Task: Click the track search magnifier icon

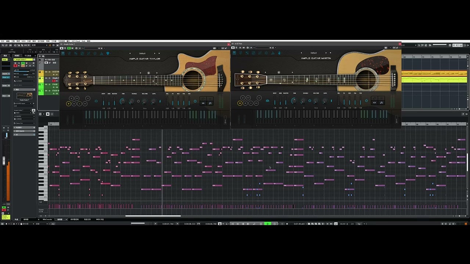Action: pos(43,56)
